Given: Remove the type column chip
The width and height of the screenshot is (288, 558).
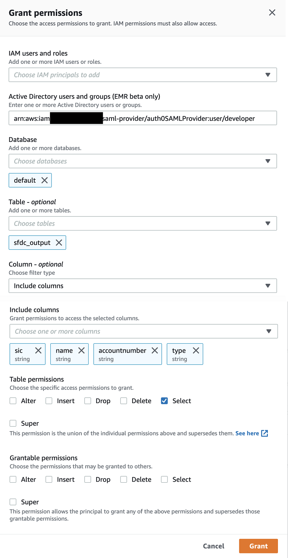Looking at the screenshot, I should [196, 351].
